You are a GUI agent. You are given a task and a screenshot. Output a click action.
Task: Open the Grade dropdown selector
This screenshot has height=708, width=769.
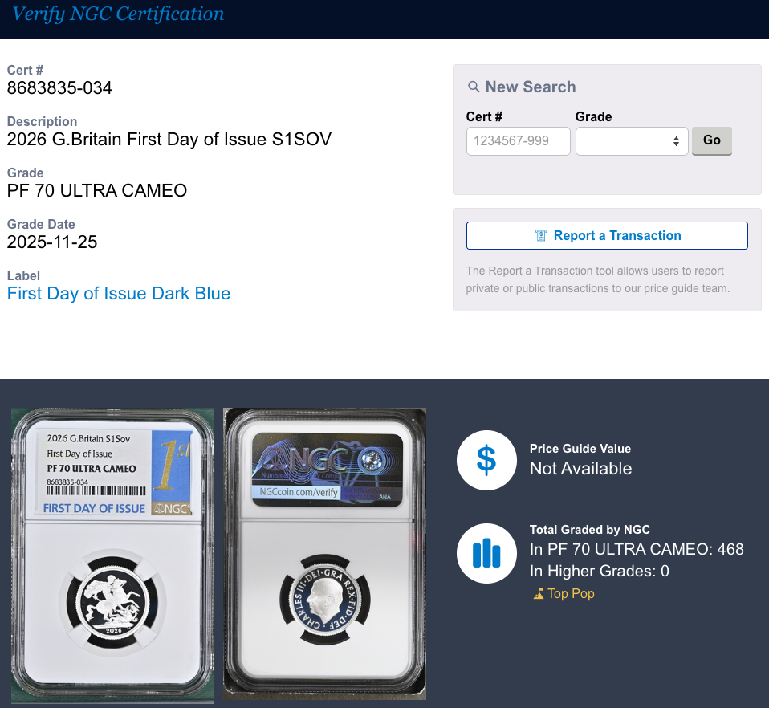click(x=632, y=141)
